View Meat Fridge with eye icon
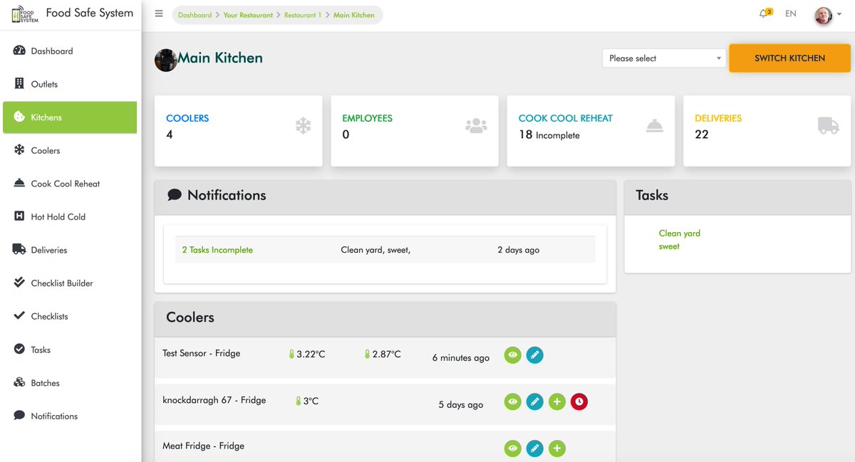 (x=512, y=448)
